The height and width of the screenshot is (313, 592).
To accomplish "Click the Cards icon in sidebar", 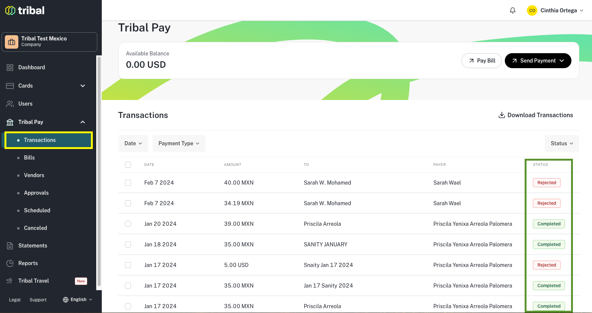I will 10,86.
